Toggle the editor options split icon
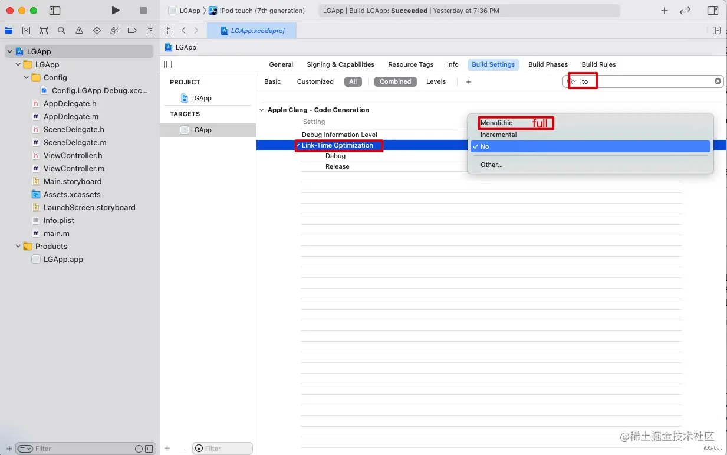The image size is (727, 455). point(716,31)
